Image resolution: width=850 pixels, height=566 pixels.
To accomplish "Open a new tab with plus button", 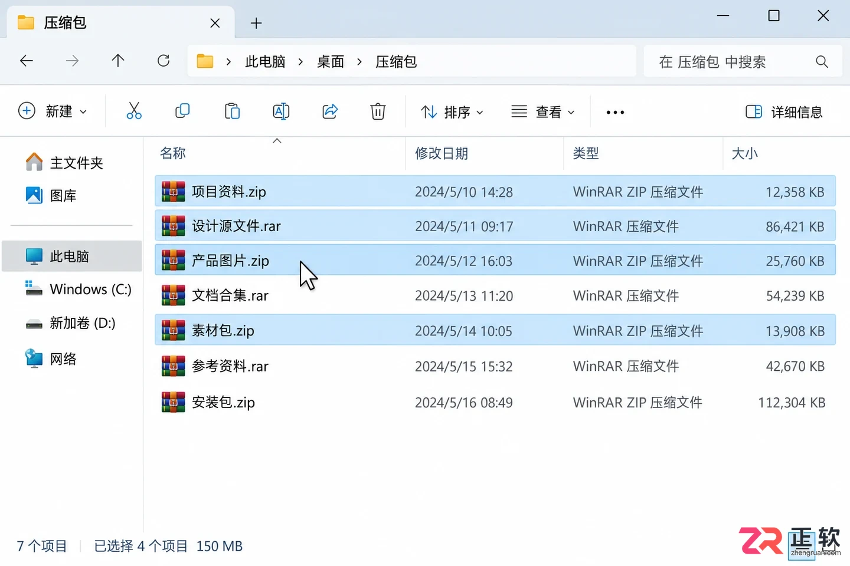I will 256,23.
